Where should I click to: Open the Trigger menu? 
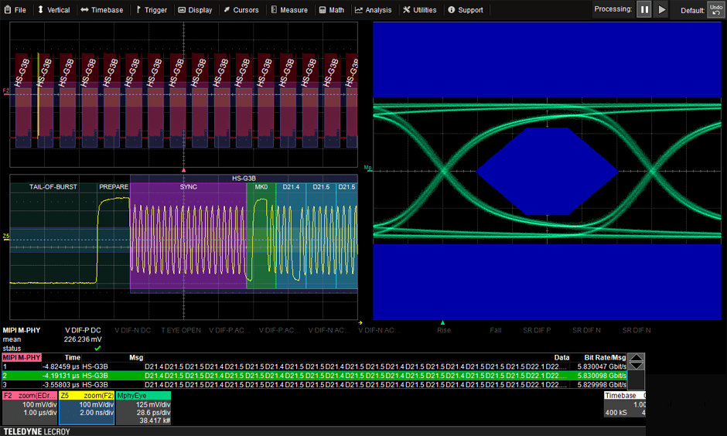click(151, 10)
